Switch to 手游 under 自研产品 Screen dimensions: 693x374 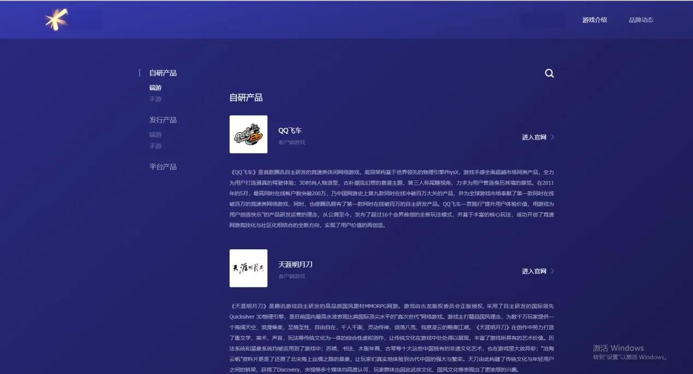[x=155, y=99]
